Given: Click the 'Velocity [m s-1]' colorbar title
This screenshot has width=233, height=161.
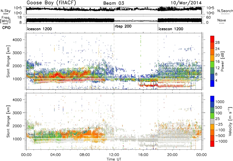Looking at the screenshot, I should click(230, 121).
